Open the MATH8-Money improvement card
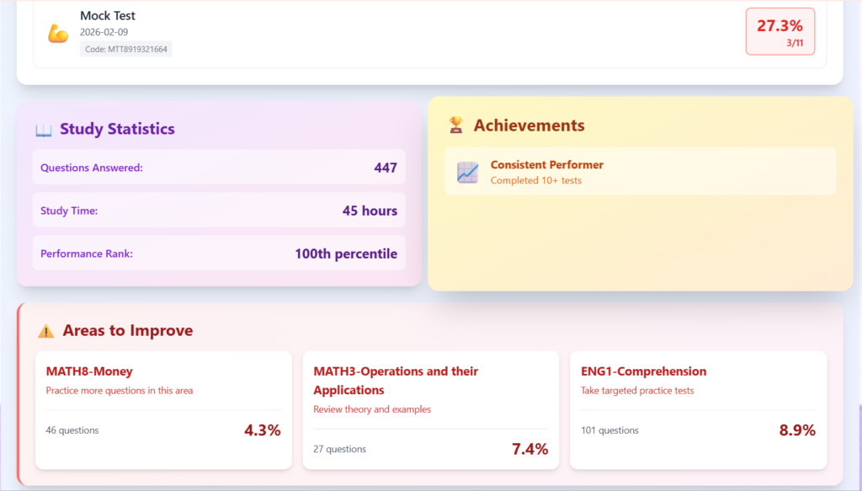The height and width of the screenshot is (491, 862). [163, 410]
